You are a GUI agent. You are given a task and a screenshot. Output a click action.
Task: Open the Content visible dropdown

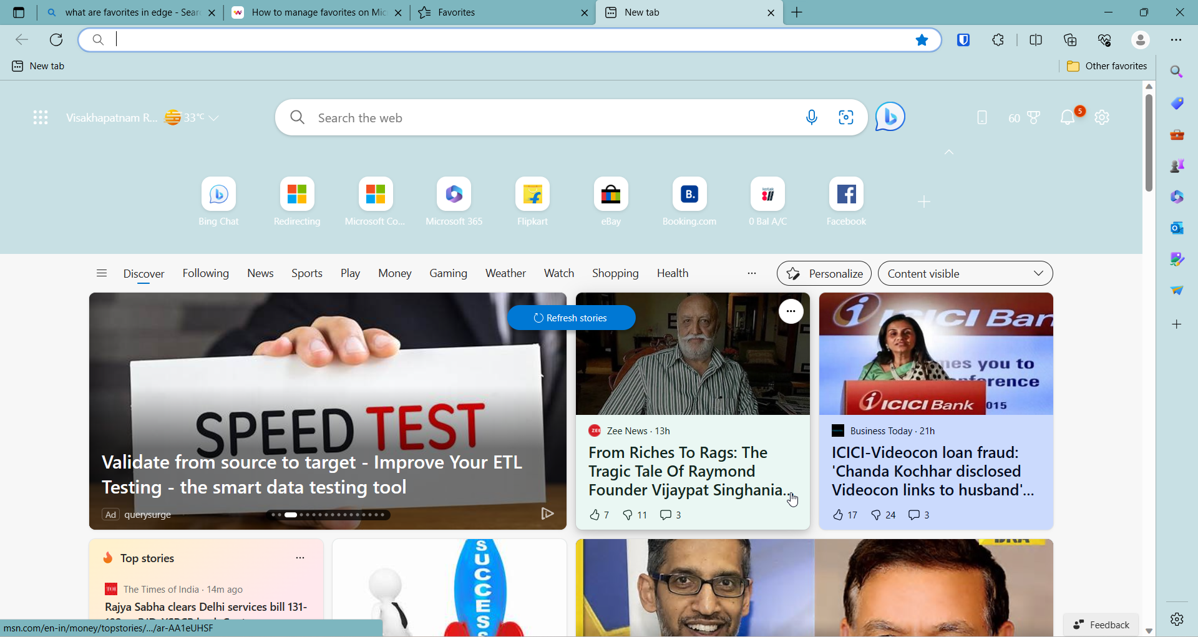point(965,273)
